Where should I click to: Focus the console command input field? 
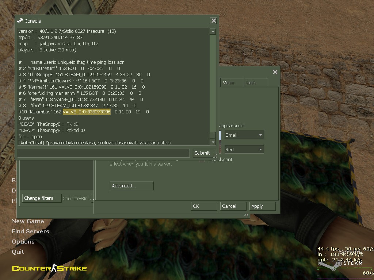click(x=103, y=153)
